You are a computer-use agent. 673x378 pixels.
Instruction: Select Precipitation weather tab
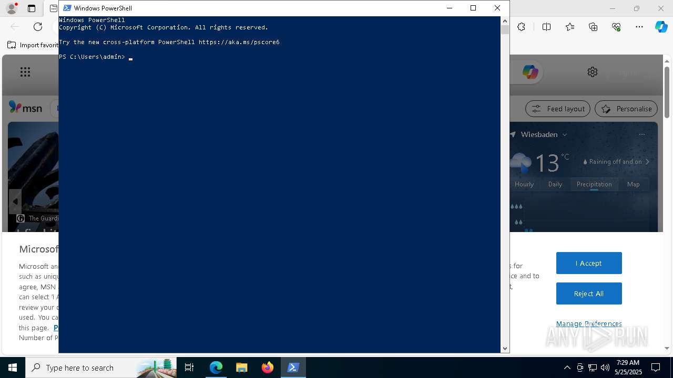[x=594, y=184]
